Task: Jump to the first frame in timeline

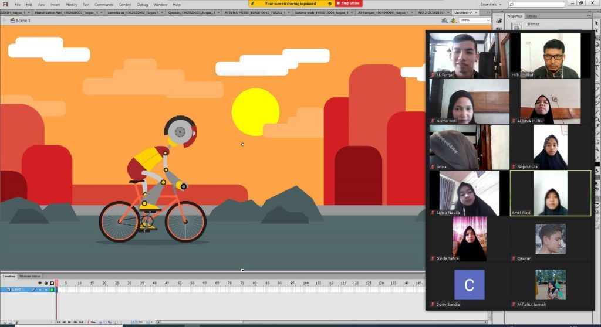Action: (59, 322)
